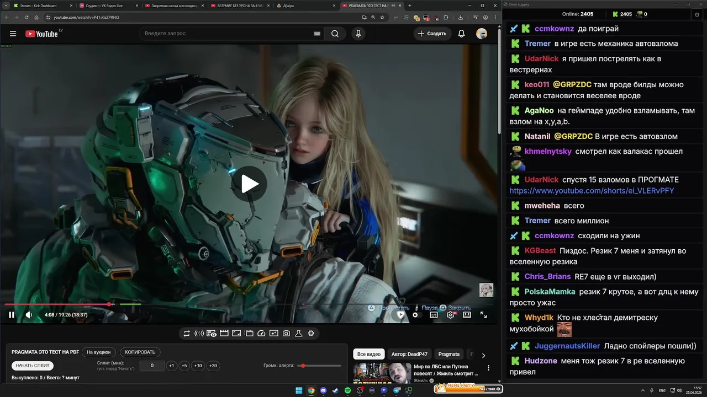Open Discord from the taskbar
This screenshot has width=707, height=397.
pyautogui.click(x=323, y=390)
